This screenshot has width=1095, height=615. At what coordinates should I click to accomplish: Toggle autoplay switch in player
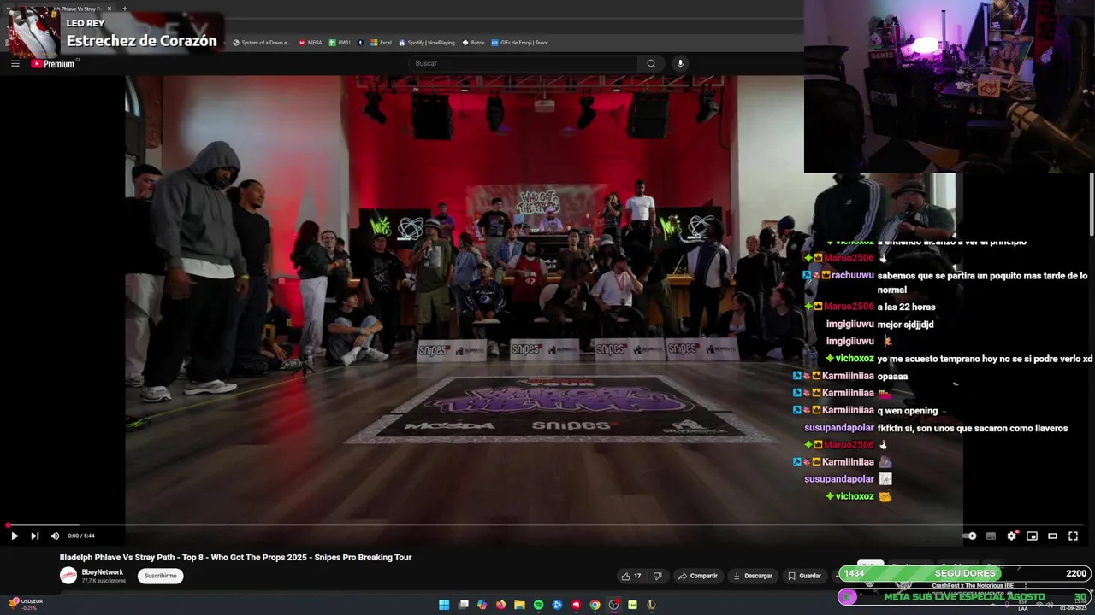(969, 536)
